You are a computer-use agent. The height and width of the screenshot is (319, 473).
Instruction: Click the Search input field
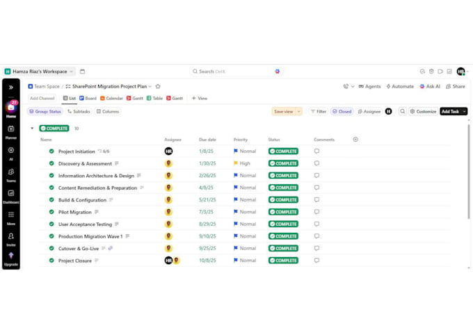(236, 72)
